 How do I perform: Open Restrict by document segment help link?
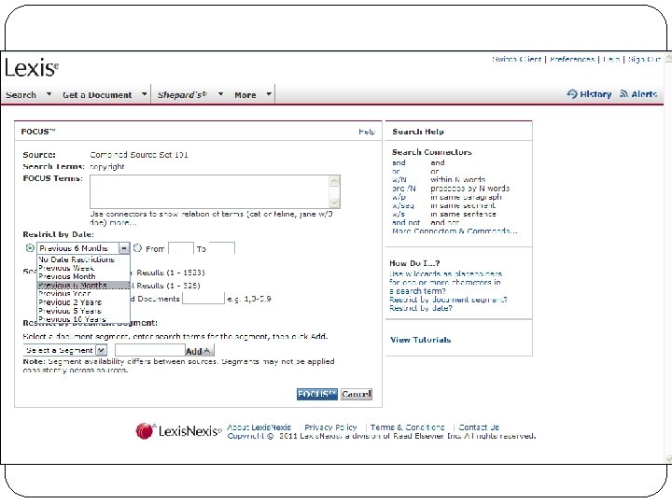pos(448,300)
